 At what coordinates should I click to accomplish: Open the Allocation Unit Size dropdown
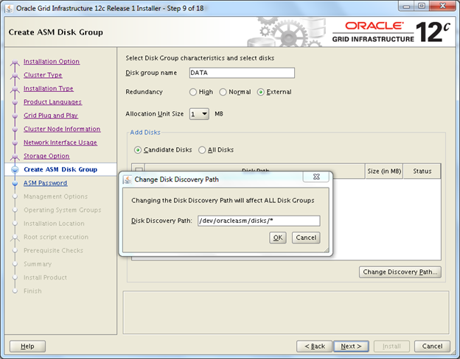pyautogui.click(x=199, y=114)
